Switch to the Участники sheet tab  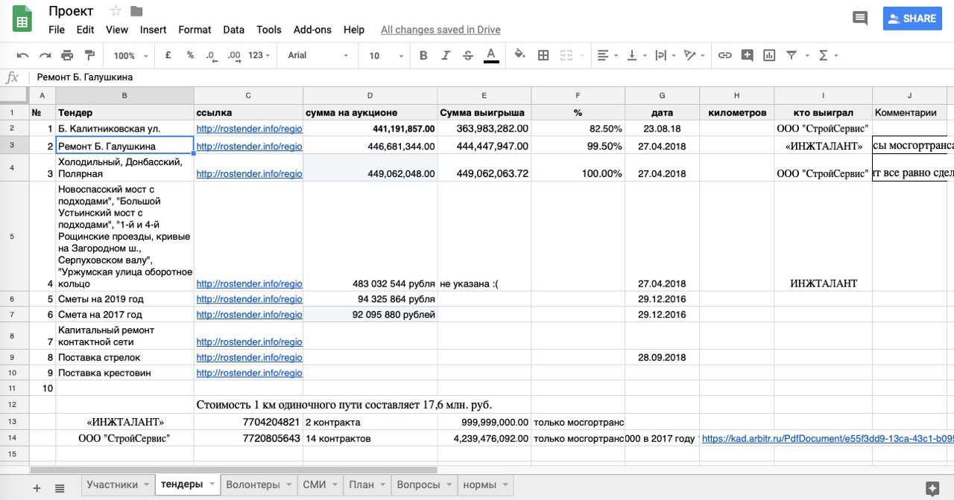tap(112, 484)
